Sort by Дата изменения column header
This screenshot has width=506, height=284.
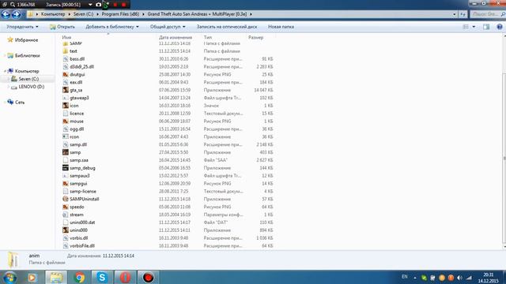(x=176, y=38)
